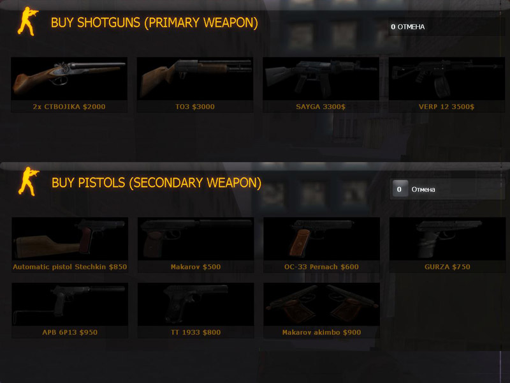Choose the TT 1933 pistol image
Image resolution: width=510 pixels, height=383 pixels.
tap(196, 304)
